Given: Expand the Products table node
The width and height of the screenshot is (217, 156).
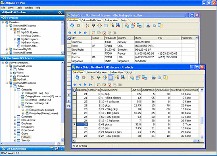Looking at the screenshot, I should pos(15,137).
